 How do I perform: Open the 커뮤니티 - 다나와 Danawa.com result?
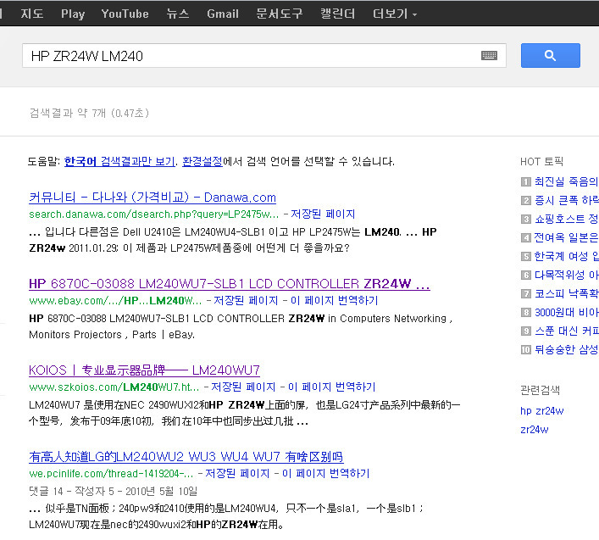(153, 198)
